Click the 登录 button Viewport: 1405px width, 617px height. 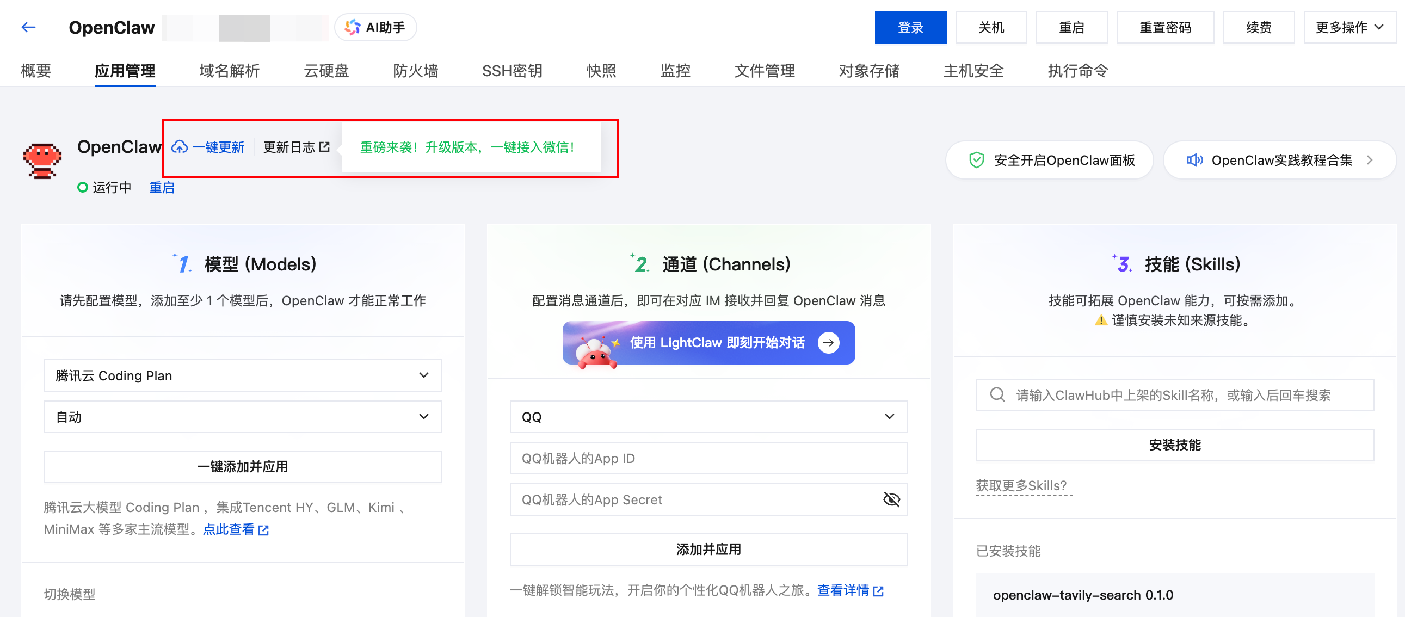pos(910,27)
